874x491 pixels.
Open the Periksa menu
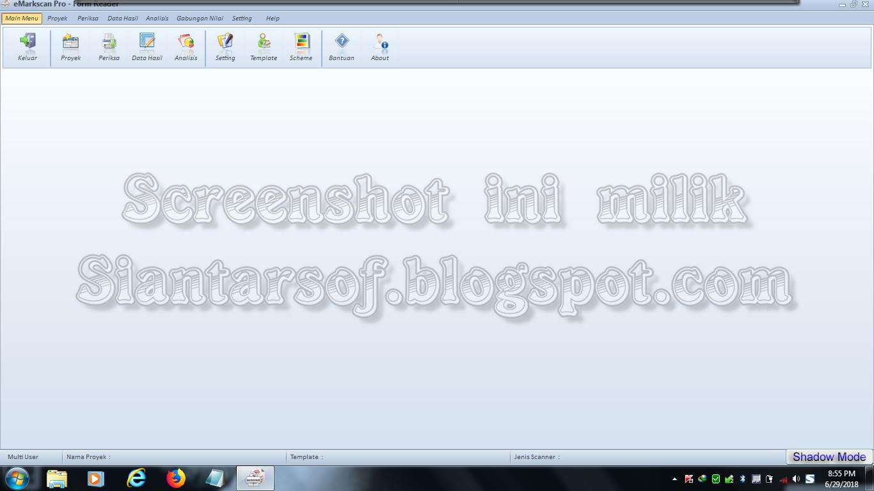[x=88, y=19]
